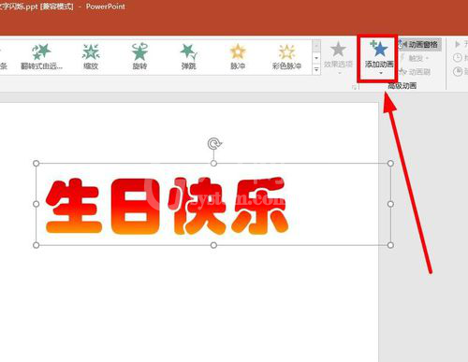Apply the 弹跳 bounce animation effect
The height and width of the screenshot is (362, 468).
pos(188,56)
